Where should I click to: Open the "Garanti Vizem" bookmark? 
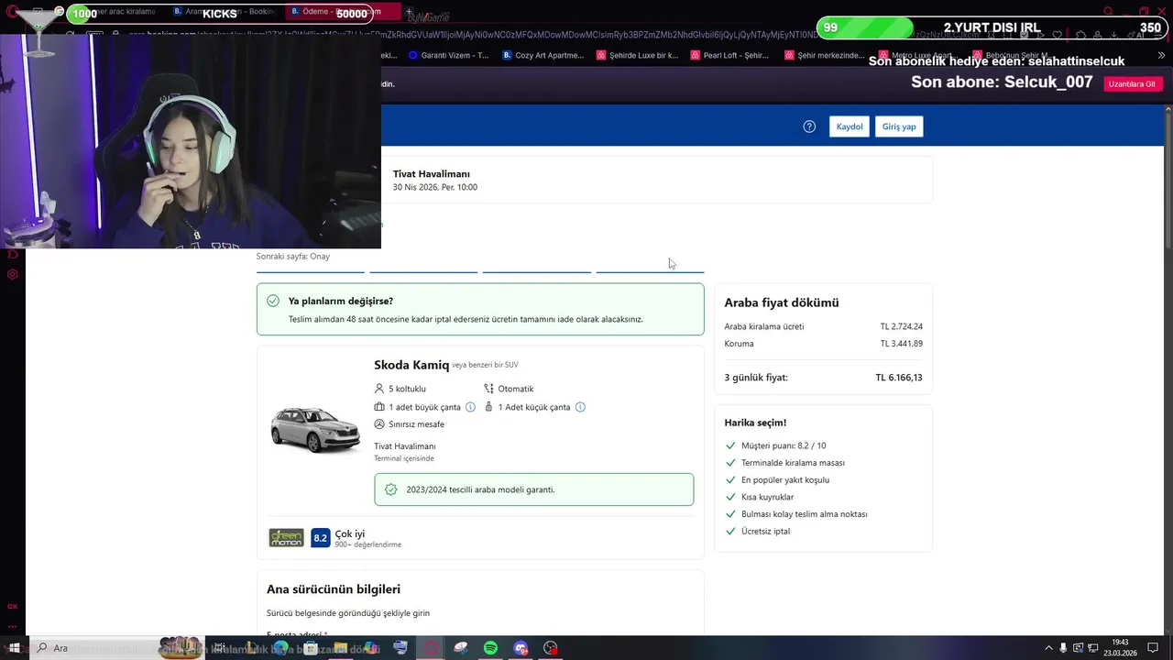[449, 55]
